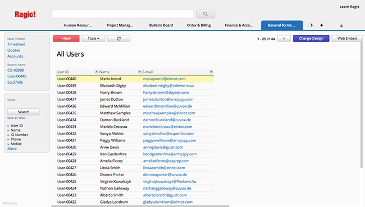Screen dimensions: 365x207
Task: Switch to the Finance & Acco... tab
Action: click(239, 25)
